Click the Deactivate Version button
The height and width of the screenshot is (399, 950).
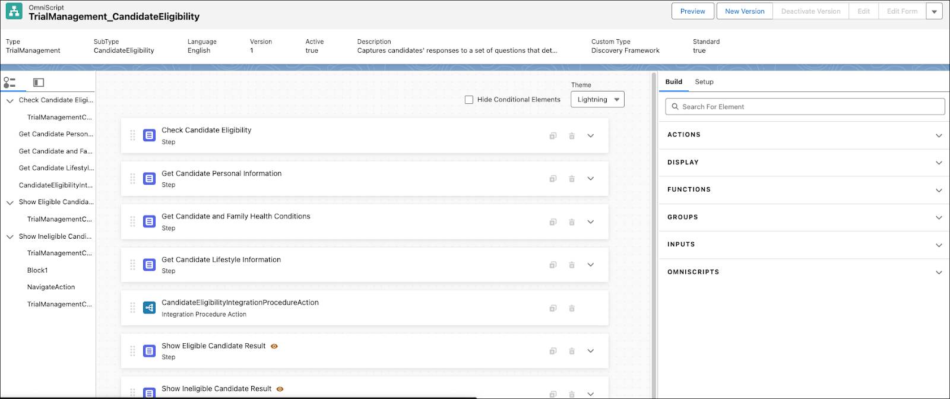[810, 11]
